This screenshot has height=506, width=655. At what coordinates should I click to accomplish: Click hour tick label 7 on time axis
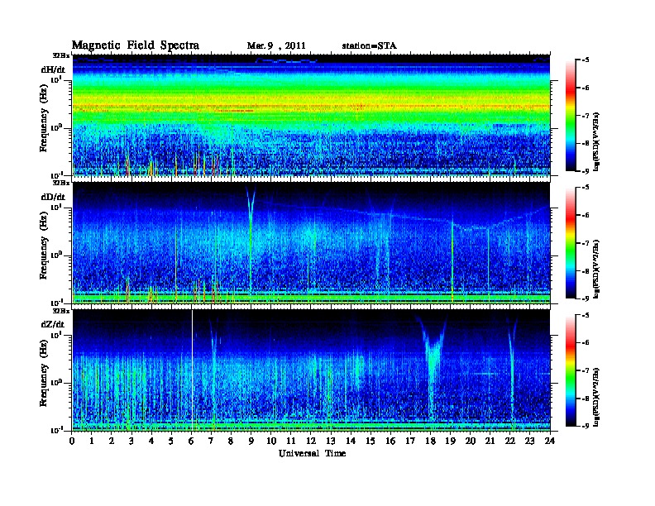212,441
